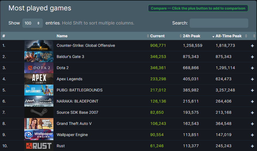Open Dota 2 logo thumbnail
The width and height of the screenshot is (257, 151).
click(x=39, y=68)
